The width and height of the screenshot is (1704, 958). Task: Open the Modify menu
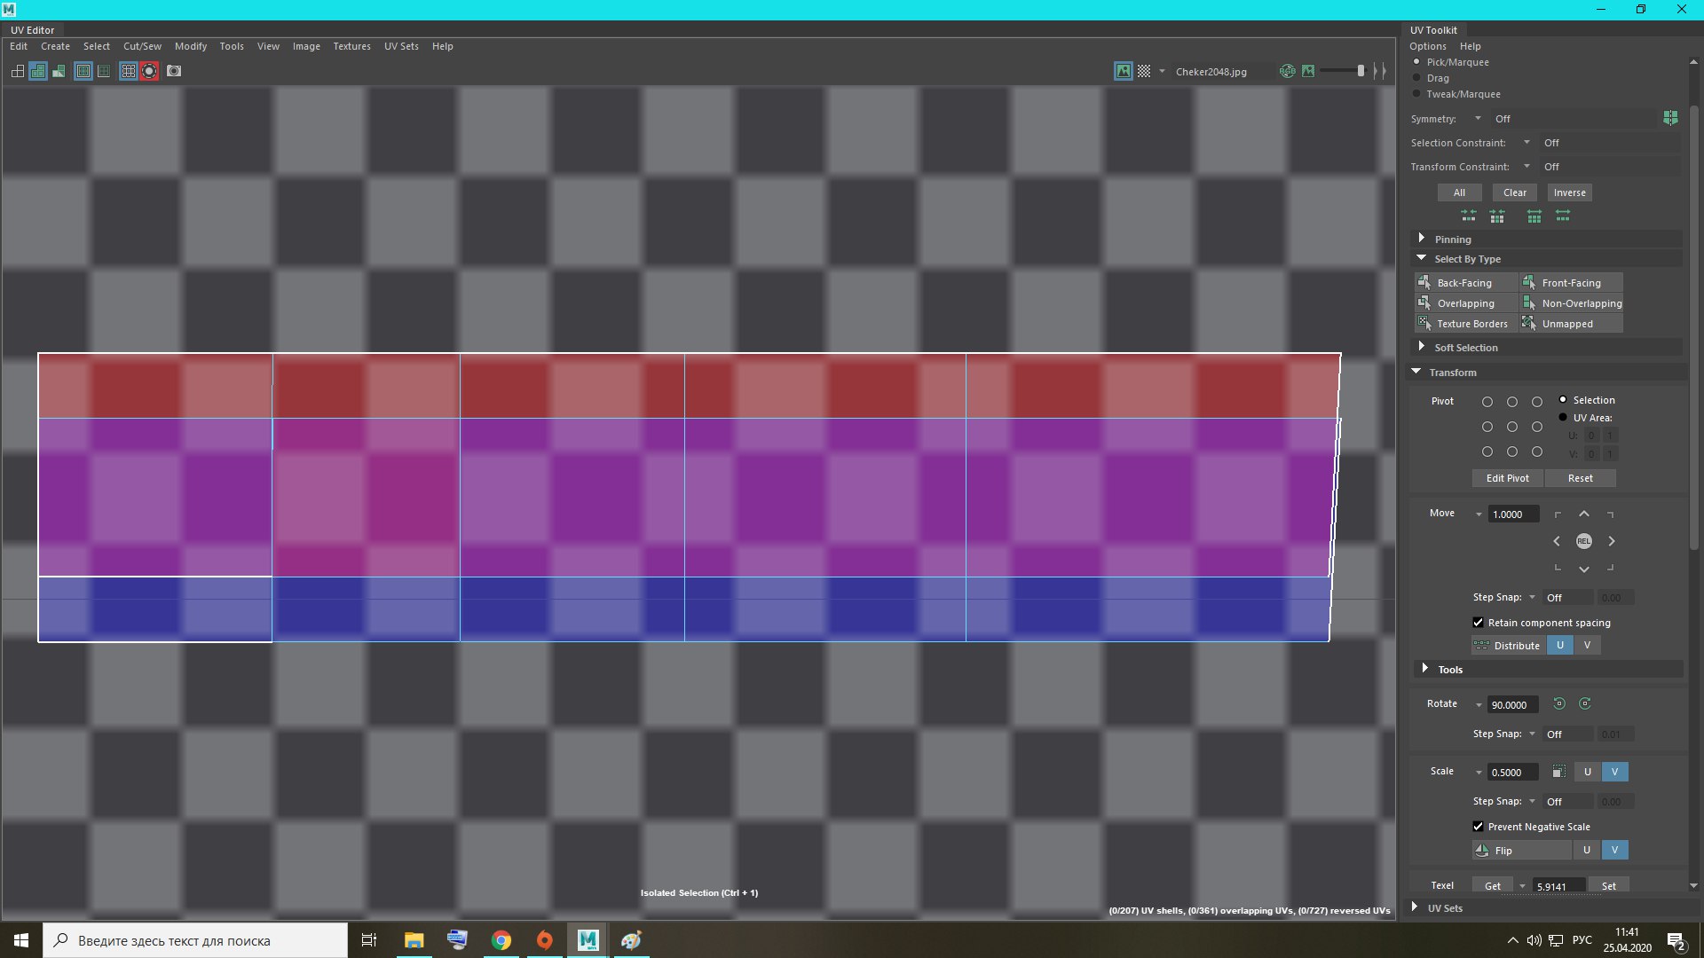(x=191, y=46)
